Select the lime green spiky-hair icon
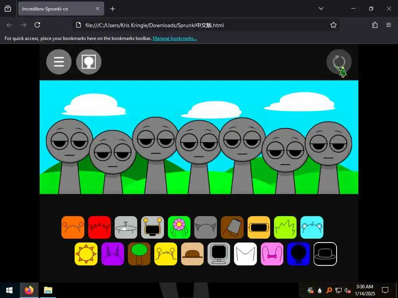Screen dimensions: 398x298 click(x=285, y=227)
